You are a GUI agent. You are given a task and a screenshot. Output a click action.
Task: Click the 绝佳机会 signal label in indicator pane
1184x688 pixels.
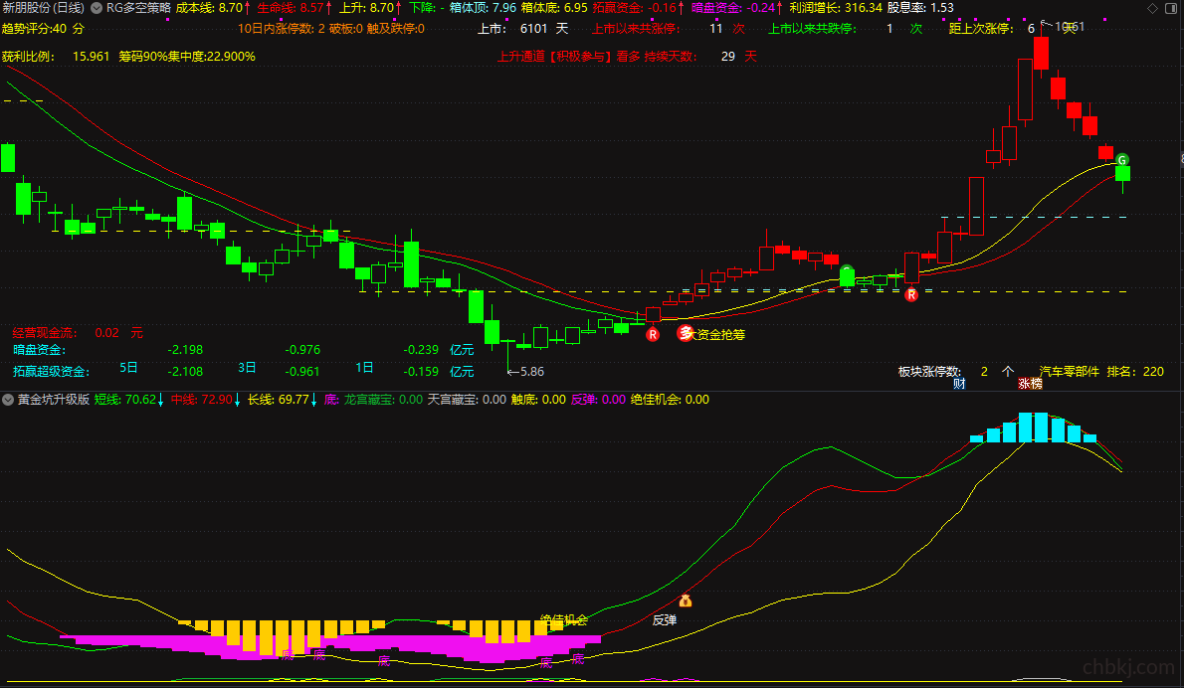click(564, 620)
